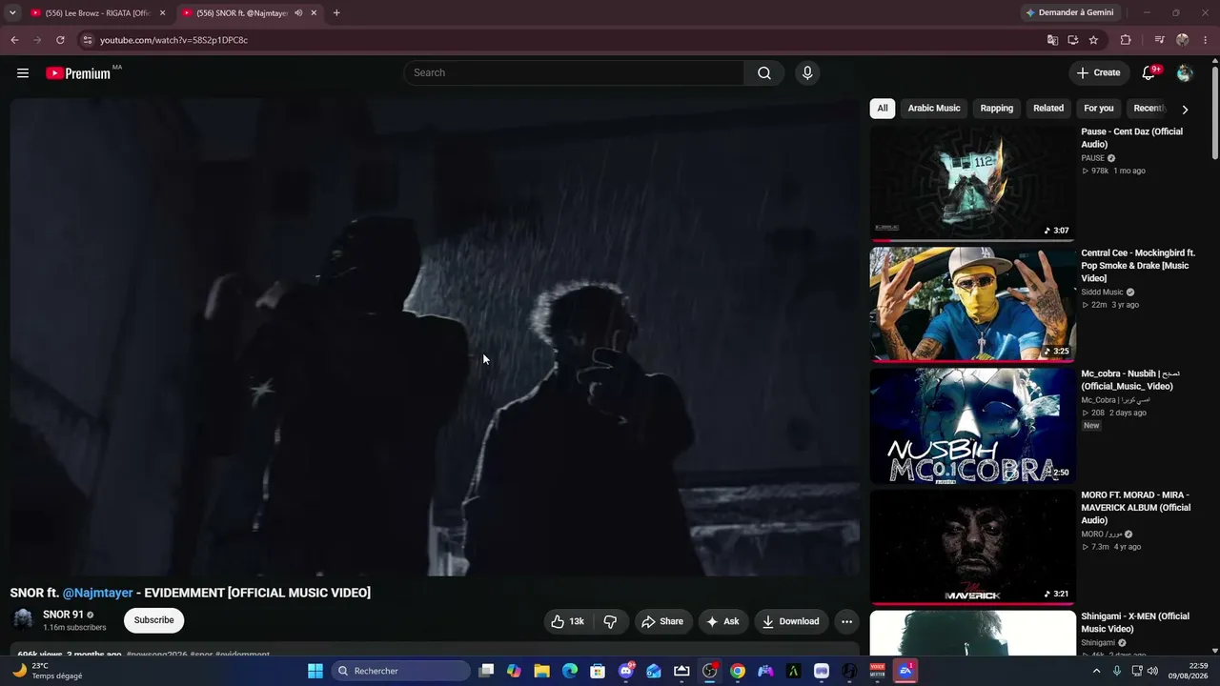Click the YouTube search field
Screen dimensions: 1220x686
(575, 73)
